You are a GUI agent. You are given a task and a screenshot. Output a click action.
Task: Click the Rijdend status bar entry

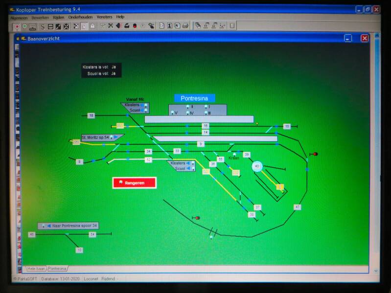(108, 279)
